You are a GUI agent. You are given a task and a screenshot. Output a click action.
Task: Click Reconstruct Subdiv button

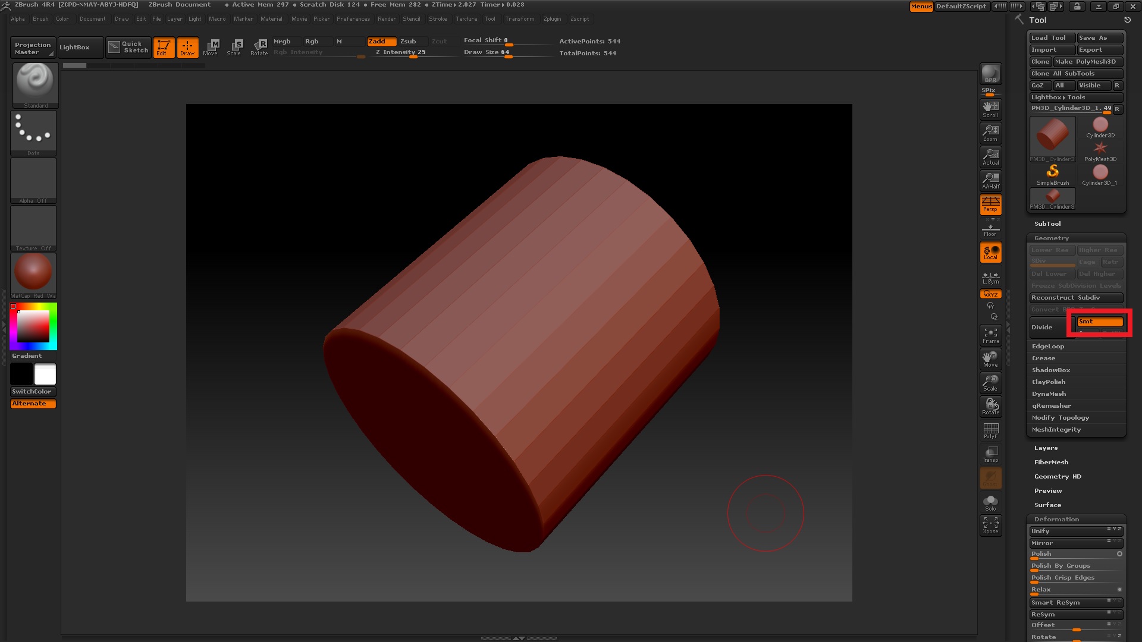[1076, 298]
